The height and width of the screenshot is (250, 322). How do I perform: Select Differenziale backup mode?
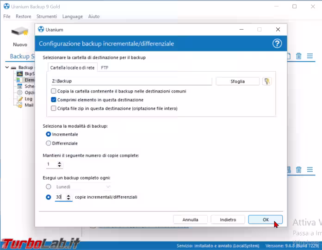[48, 143]
